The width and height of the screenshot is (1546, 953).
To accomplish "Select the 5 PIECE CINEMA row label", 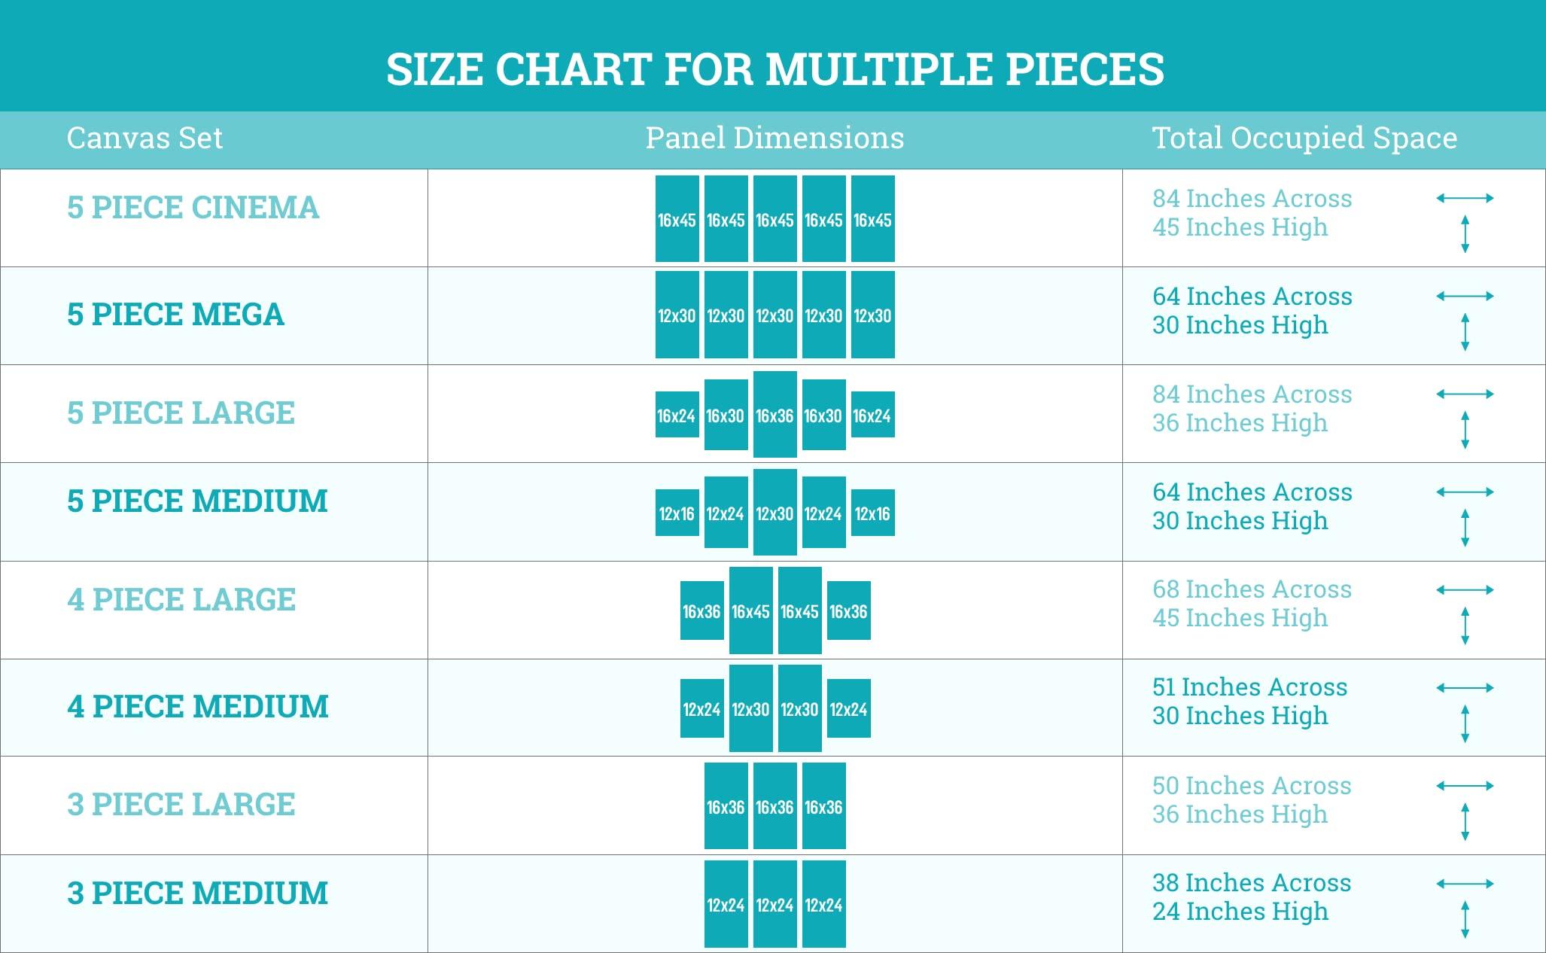I will pos(193,208).
